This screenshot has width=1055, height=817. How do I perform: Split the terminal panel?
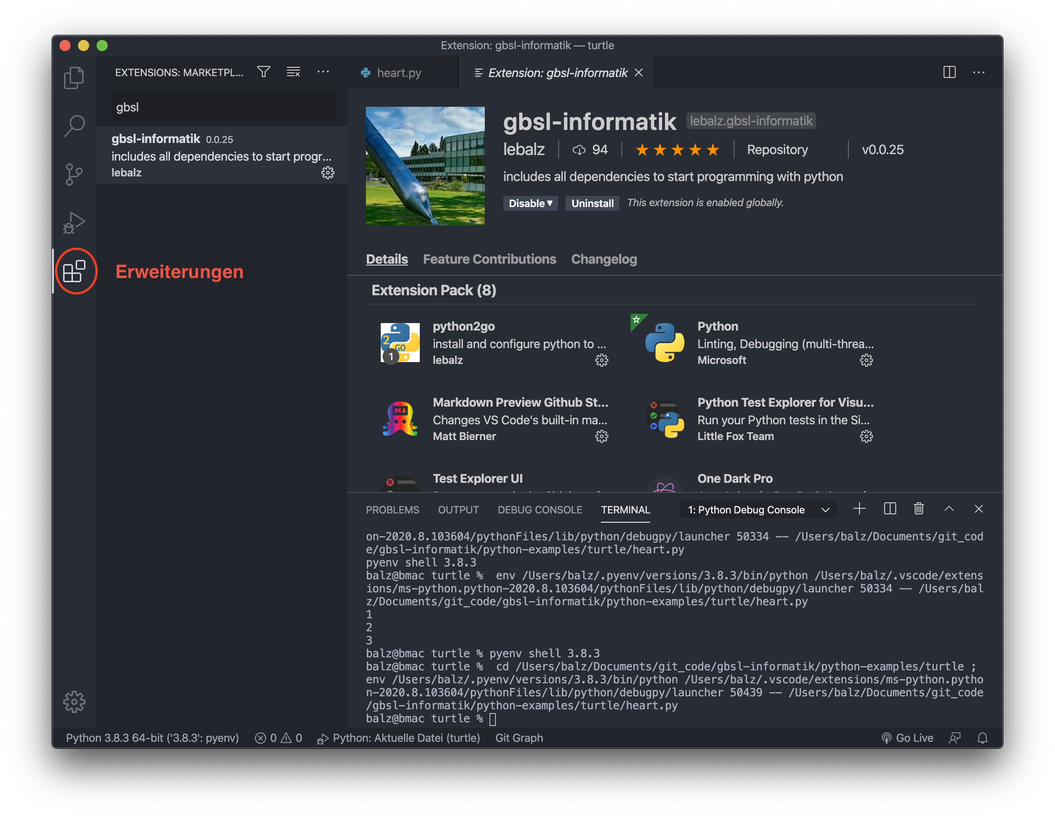pos(890,508)
